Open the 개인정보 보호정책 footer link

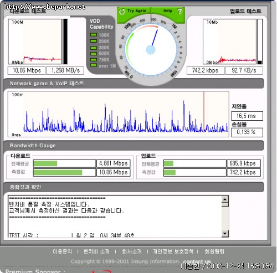(173, 251)
